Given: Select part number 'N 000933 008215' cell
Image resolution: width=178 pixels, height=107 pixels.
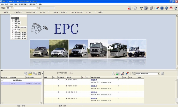Looking at the screenshot, I should point(72,80).
